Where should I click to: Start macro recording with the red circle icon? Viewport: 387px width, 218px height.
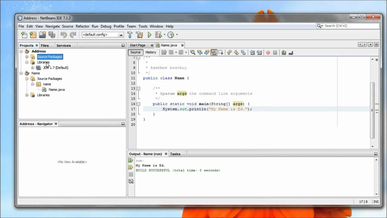pyautogui.click(x=268, y=52)
